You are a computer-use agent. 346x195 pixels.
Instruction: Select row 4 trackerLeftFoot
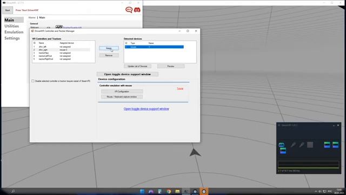coord(62,56)
